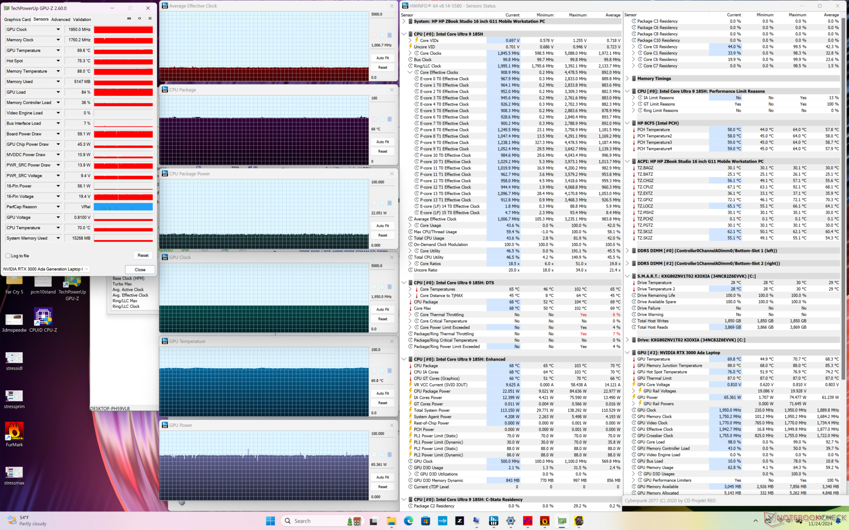
Task: Open the GPU Clock sensor dropdown
Action: coord(58,30)
